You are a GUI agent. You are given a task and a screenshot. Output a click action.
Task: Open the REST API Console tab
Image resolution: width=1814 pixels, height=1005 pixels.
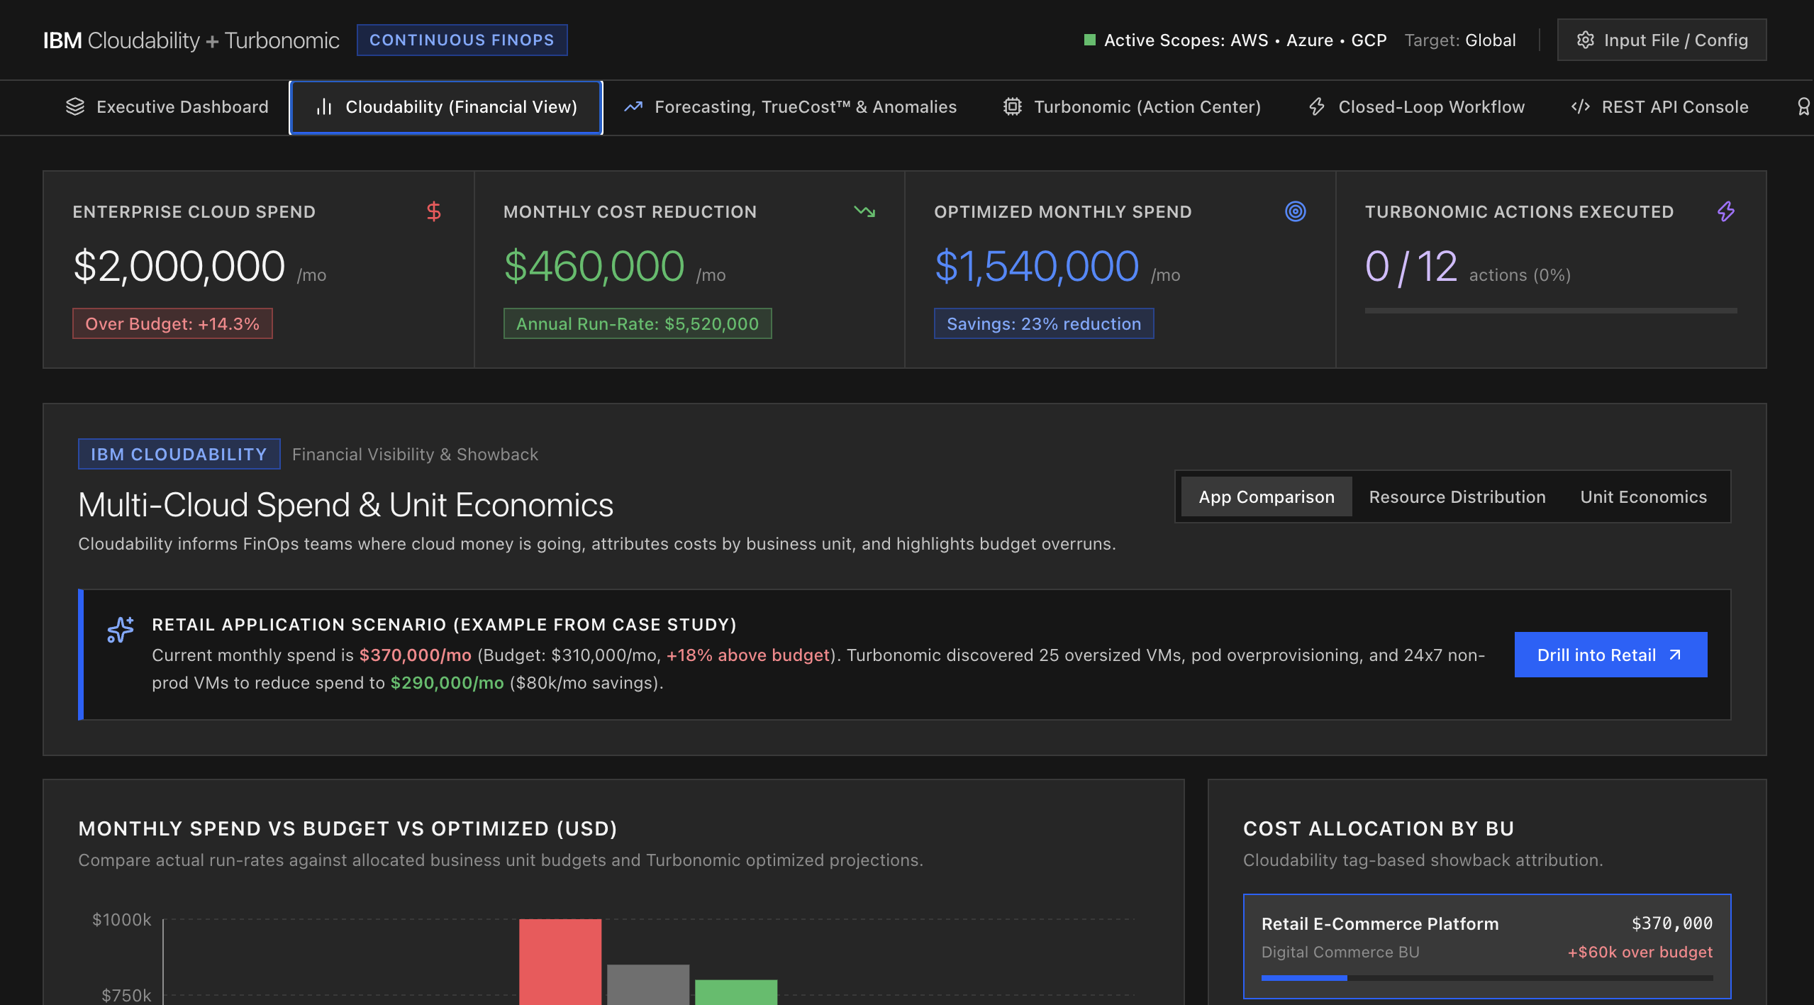coord(1659,107)
